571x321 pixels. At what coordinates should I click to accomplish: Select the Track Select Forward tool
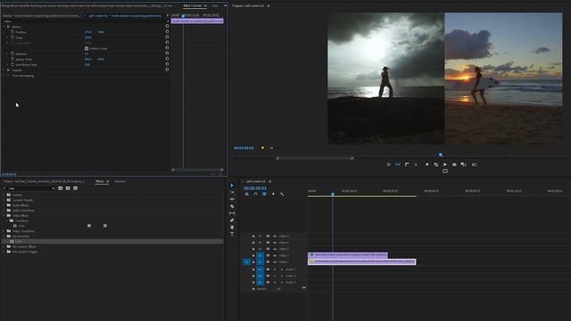232,193
